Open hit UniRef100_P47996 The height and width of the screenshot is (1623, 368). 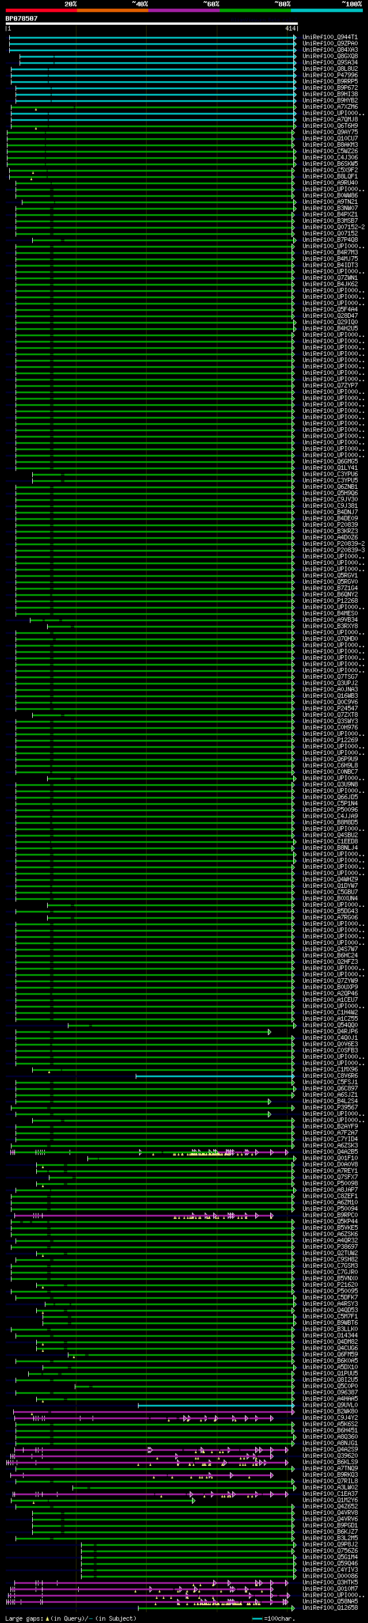pos(329,75)
